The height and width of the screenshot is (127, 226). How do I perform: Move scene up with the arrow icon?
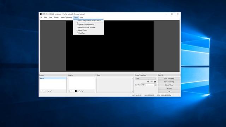point(48,91)
